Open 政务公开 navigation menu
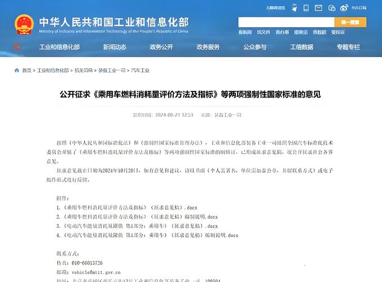The height and width of the screenshot is (282, 382). tap(161, 47)
